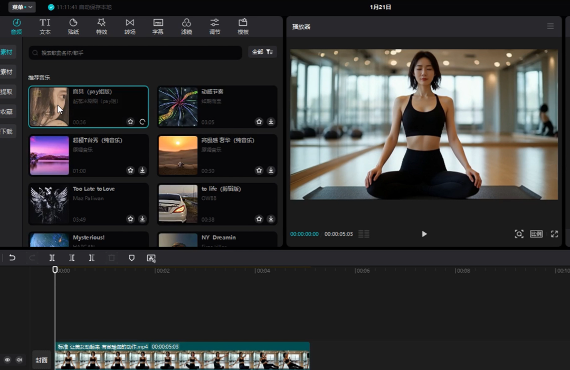The image size is (570, 370).
Task: Download the Too Late to Love track
Action: [142, 219]
